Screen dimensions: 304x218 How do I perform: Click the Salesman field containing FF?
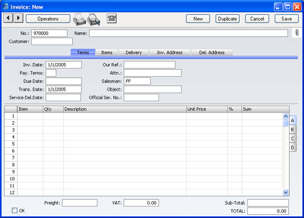[137, 81]
